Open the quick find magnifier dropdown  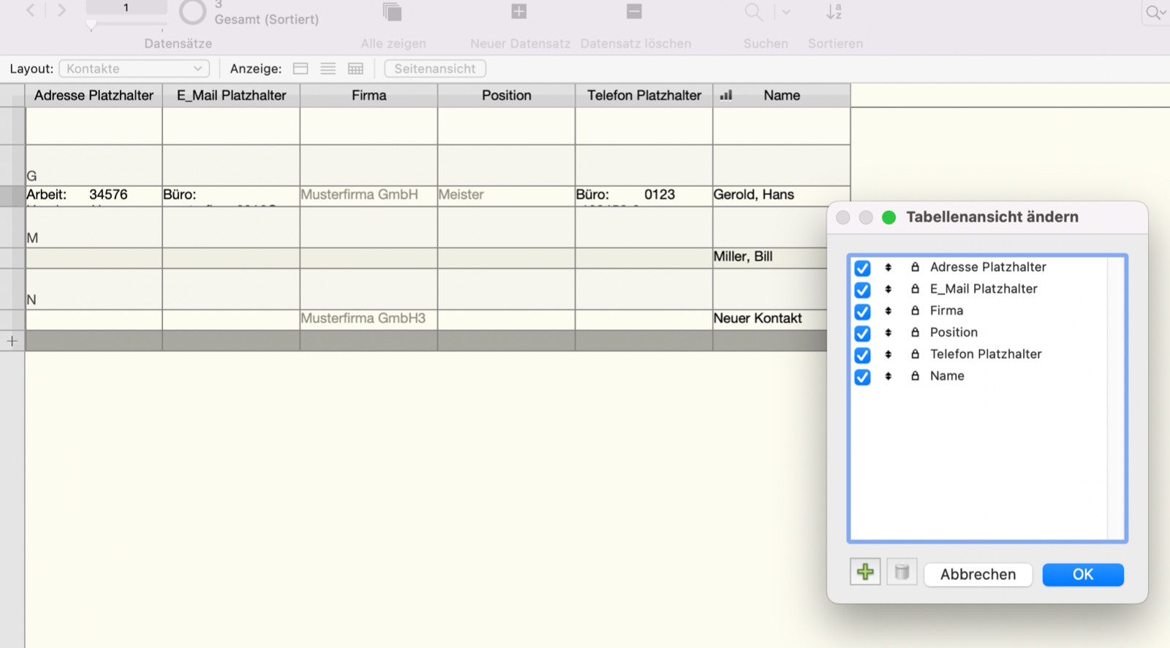point(1155,12)
